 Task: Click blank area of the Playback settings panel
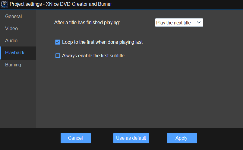tap(139, 94)
